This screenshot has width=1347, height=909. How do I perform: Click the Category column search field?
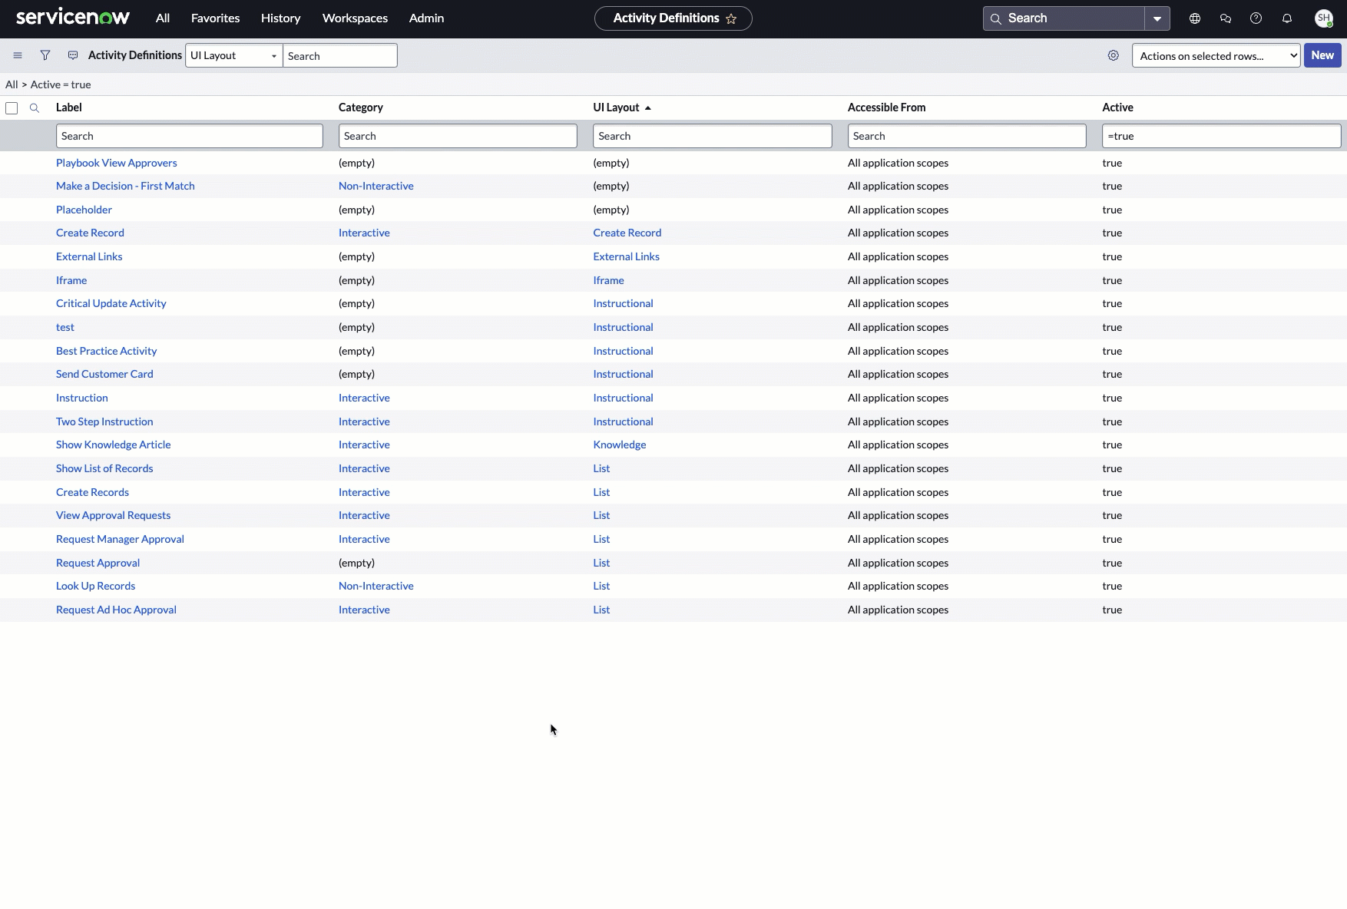(458, 136)
